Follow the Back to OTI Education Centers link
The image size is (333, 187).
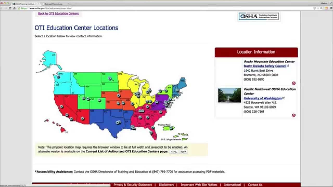coord(58,14)
